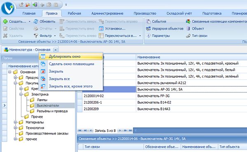247x152 pixels.
Task: Click the Обновить refresh icon
Action: click(36, 21)
